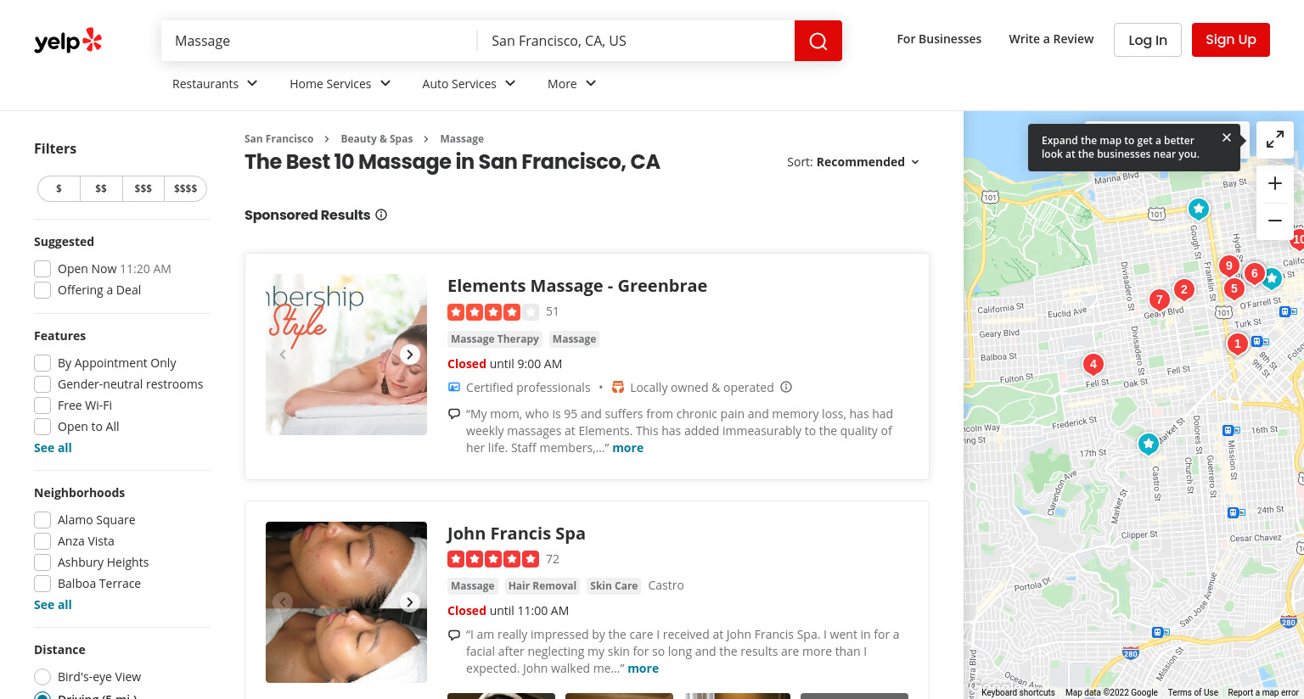Go to Beauty & Spas breadcrumb

point(377,139)
